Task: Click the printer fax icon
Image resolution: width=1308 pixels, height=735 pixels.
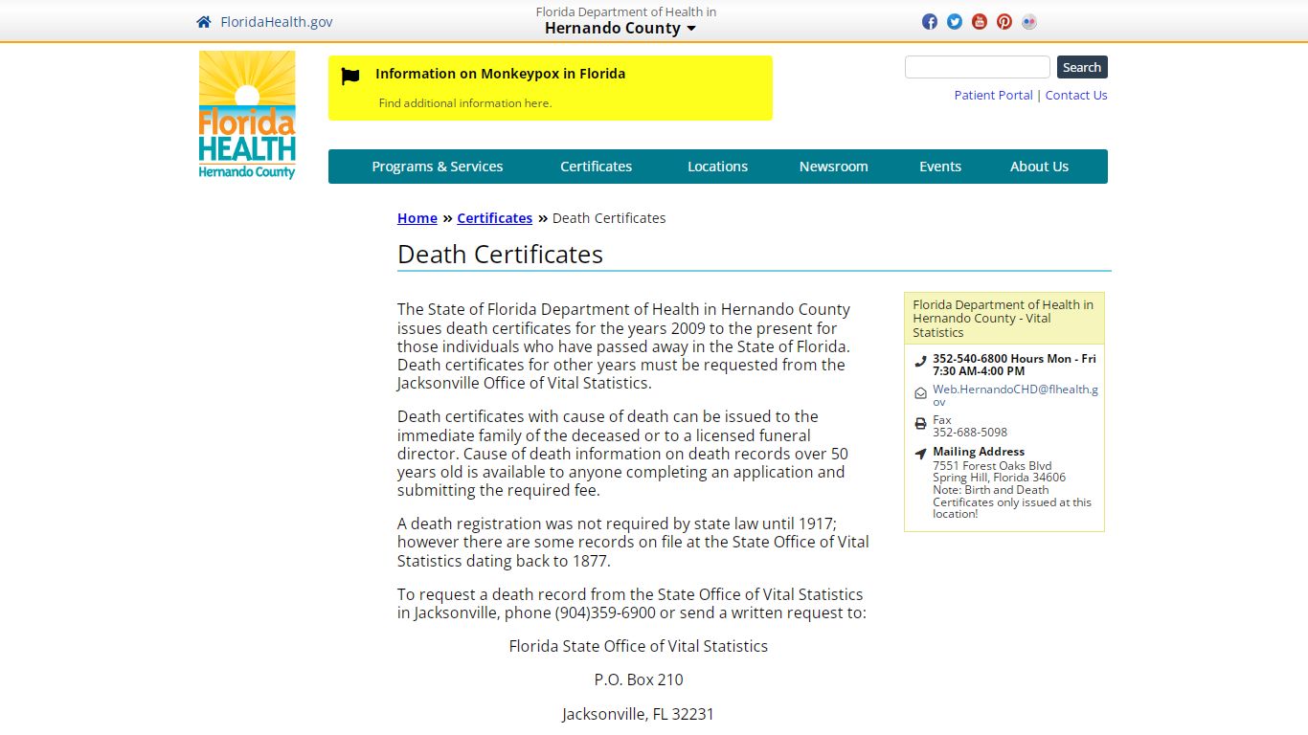Action: (x=920, y=423)
